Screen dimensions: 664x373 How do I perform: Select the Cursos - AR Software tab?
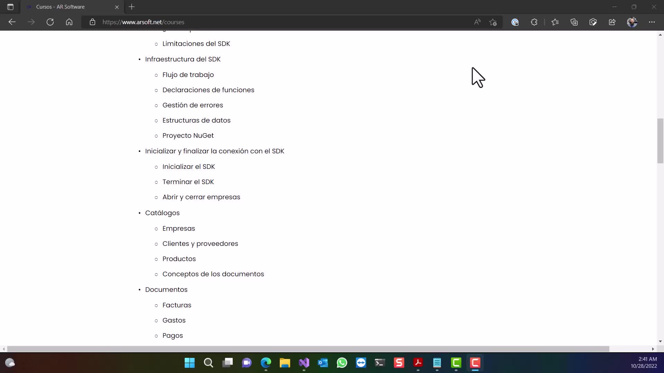(61, 7)
